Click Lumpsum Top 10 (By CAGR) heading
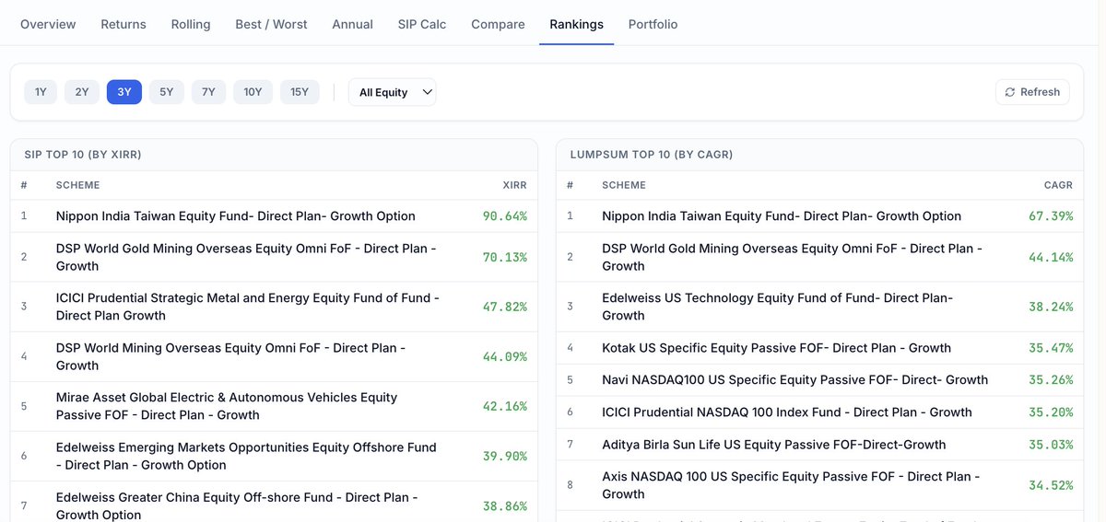 (x=652, y=155)
